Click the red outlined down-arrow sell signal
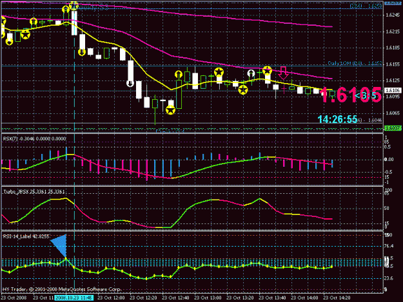403x302 pixels. [284, 73]
